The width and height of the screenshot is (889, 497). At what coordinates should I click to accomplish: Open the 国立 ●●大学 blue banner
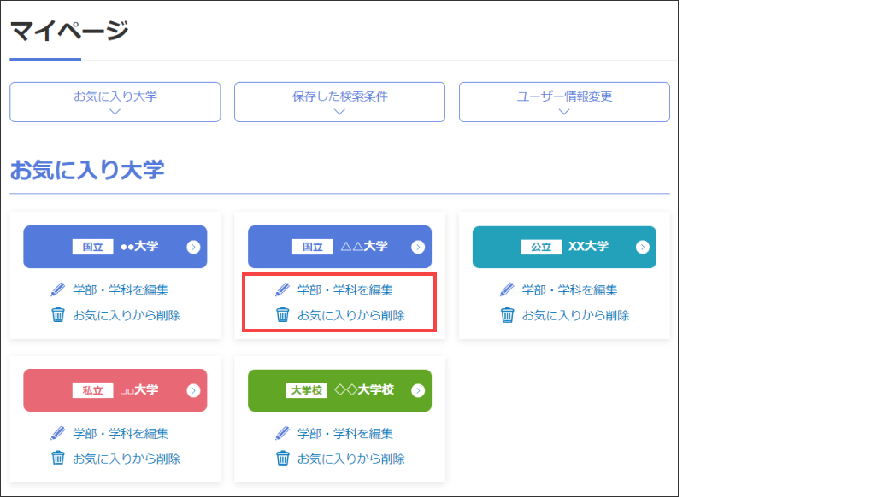pos(115,247)
